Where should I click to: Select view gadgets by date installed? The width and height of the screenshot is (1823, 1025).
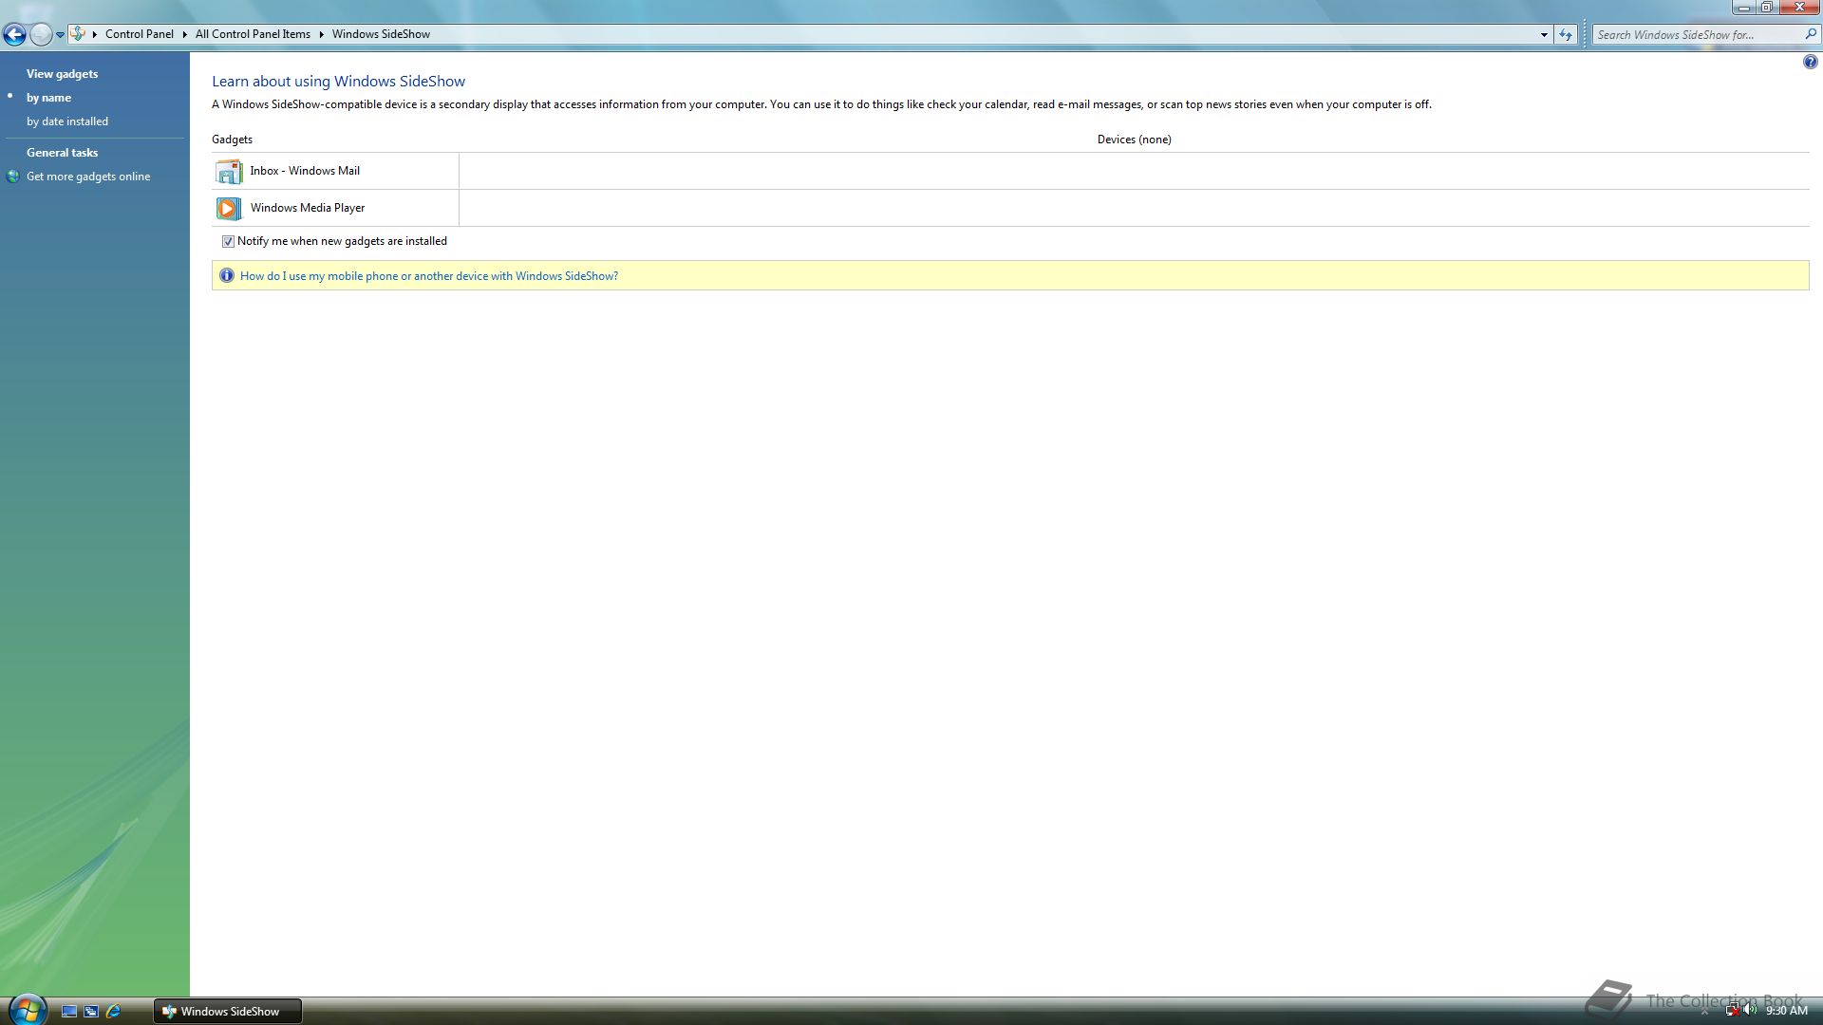coord(67,121)
